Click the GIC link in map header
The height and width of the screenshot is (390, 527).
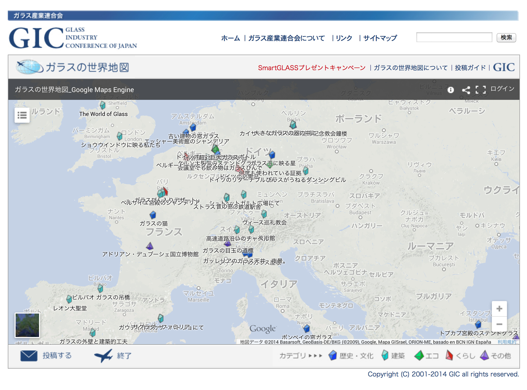pos(504,67)
